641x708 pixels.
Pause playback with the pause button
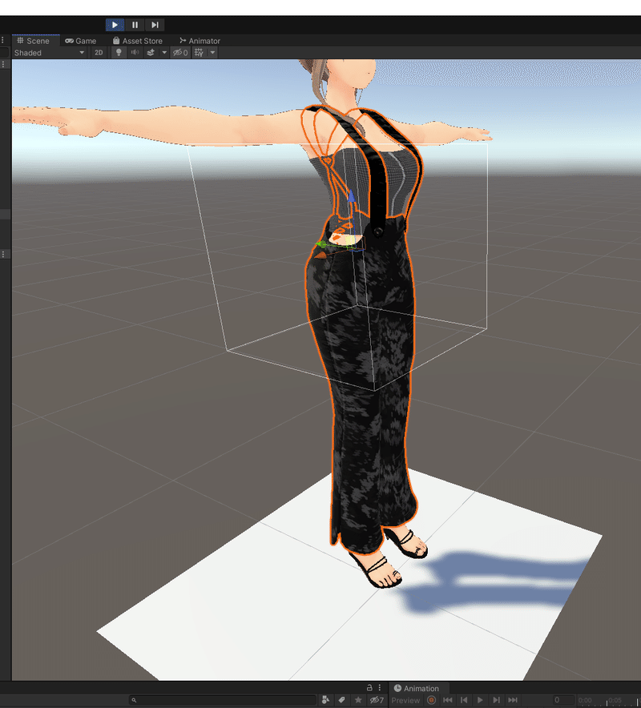click(135, 25)
